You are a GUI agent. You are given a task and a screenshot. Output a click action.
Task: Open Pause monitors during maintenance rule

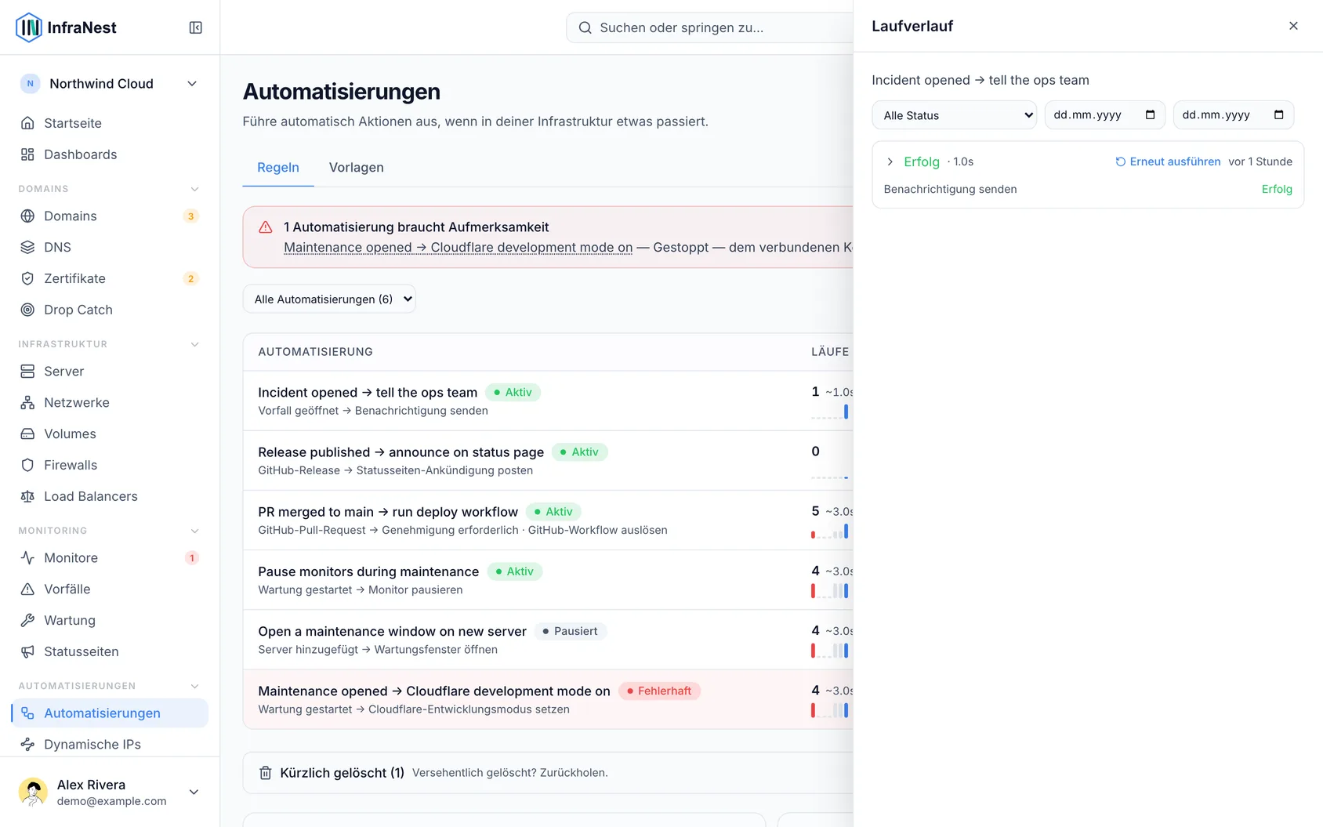pyautogui.click(x=368, y=571)
